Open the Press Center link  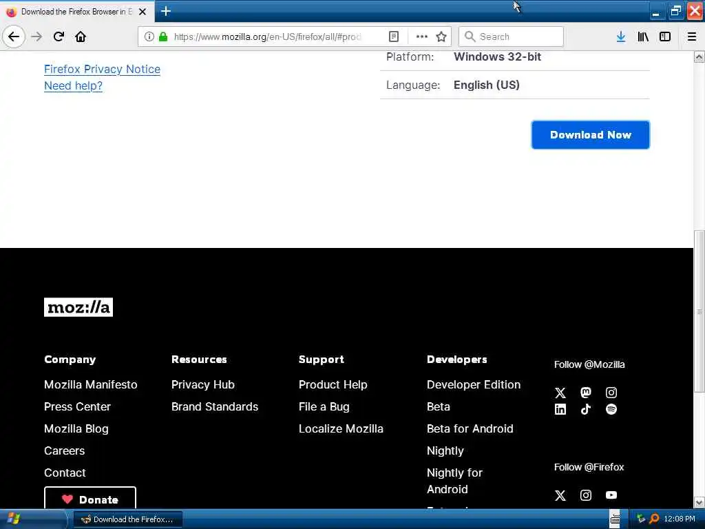[x=77, y=406]
